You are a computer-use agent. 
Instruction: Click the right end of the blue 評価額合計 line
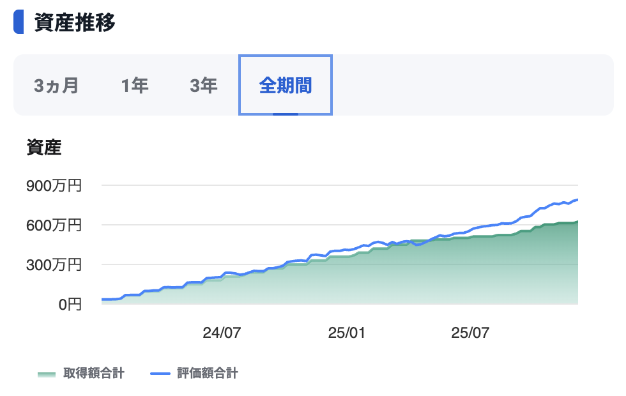pos(576,200)
